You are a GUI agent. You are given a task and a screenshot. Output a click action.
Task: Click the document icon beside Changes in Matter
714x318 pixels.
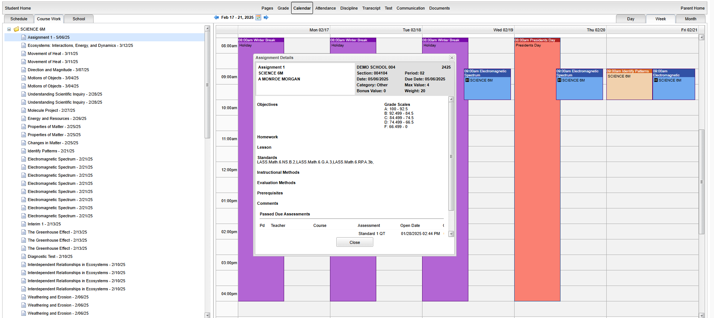[24, 143]
